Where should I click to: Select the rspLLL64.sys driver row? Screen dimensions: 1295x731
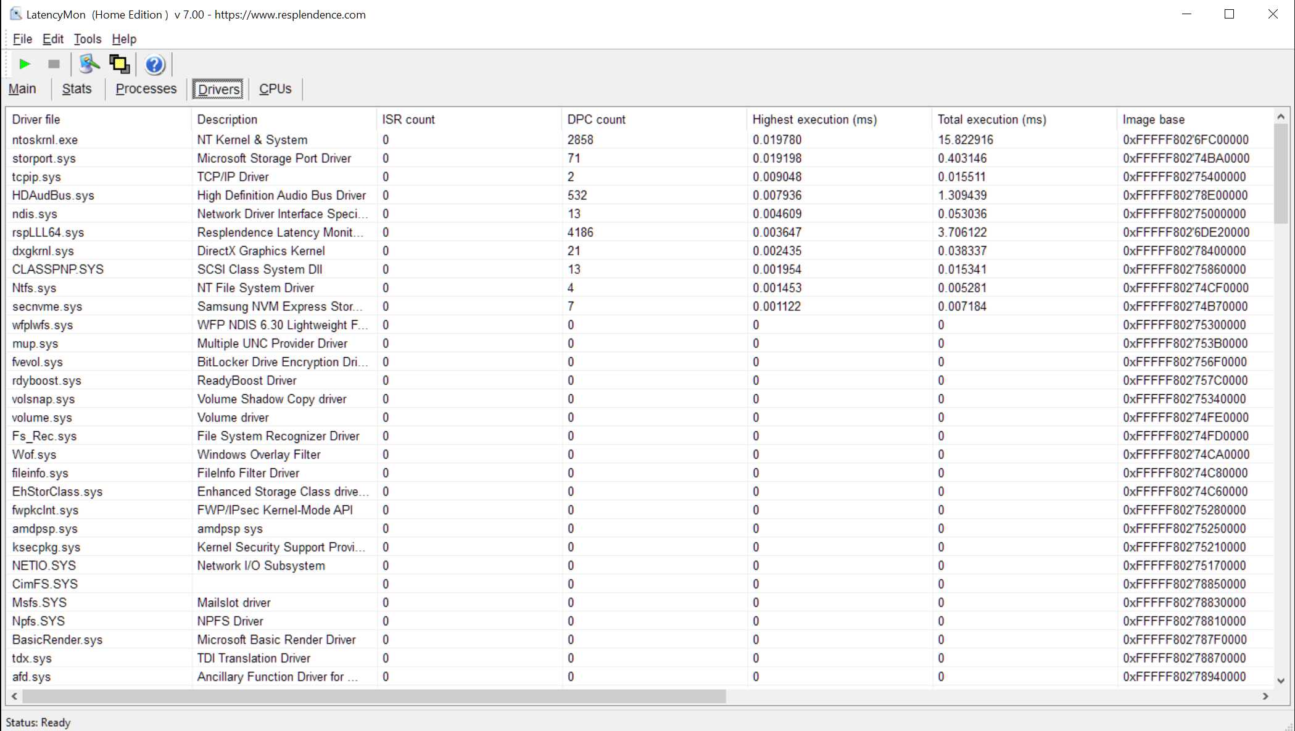coord(640,233)
